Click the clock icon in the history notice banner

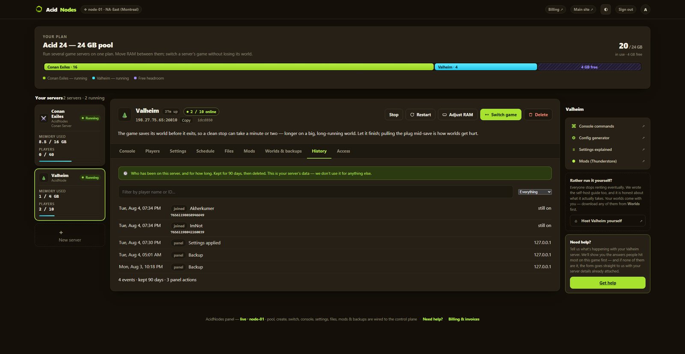125,173
